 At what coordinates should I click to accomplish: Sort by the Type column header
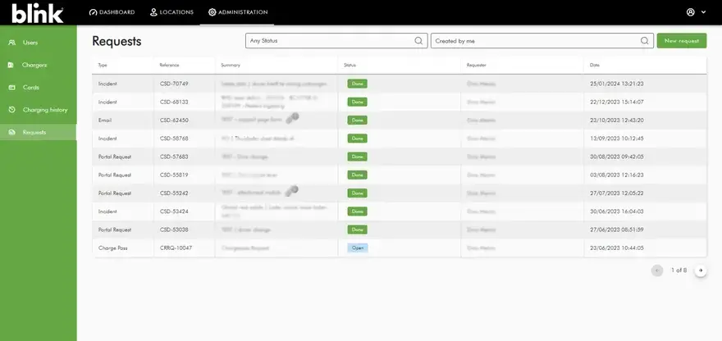[x=103, y=66]
